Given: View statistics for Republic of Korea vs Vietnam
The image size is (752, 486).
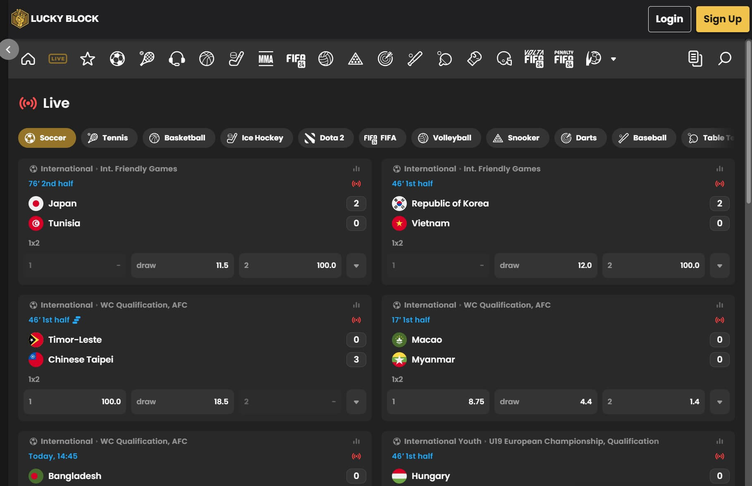Looking at the screenshot, I should point(720,168).
